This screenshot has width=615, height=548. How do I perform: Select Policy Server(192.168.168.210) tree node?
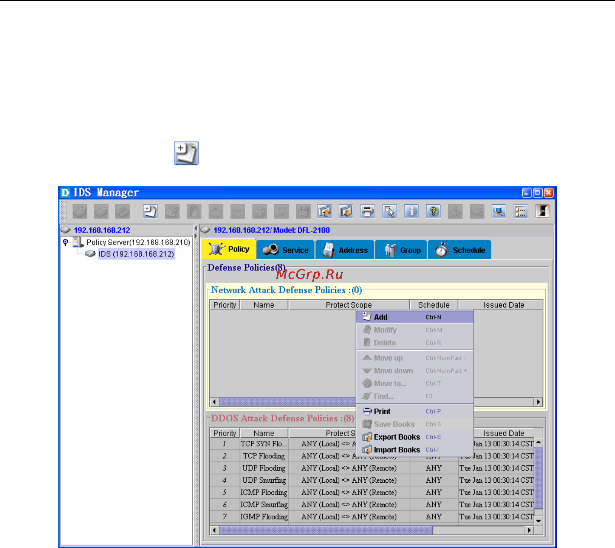click(x=138, y=243)
